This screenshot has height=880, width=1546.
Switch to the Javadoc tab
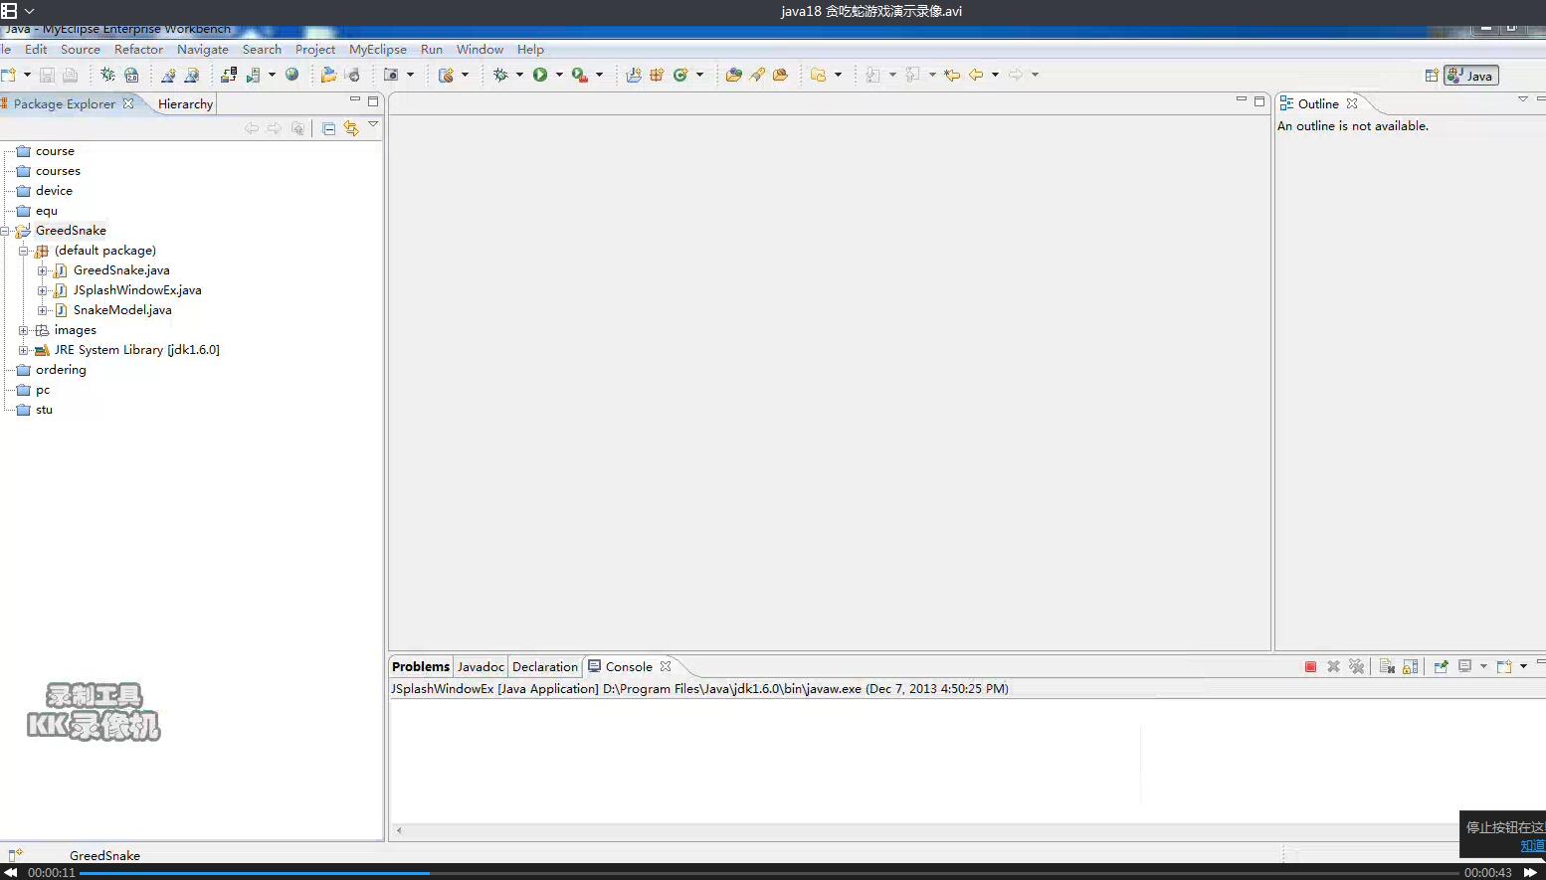[x=481, y=667]
